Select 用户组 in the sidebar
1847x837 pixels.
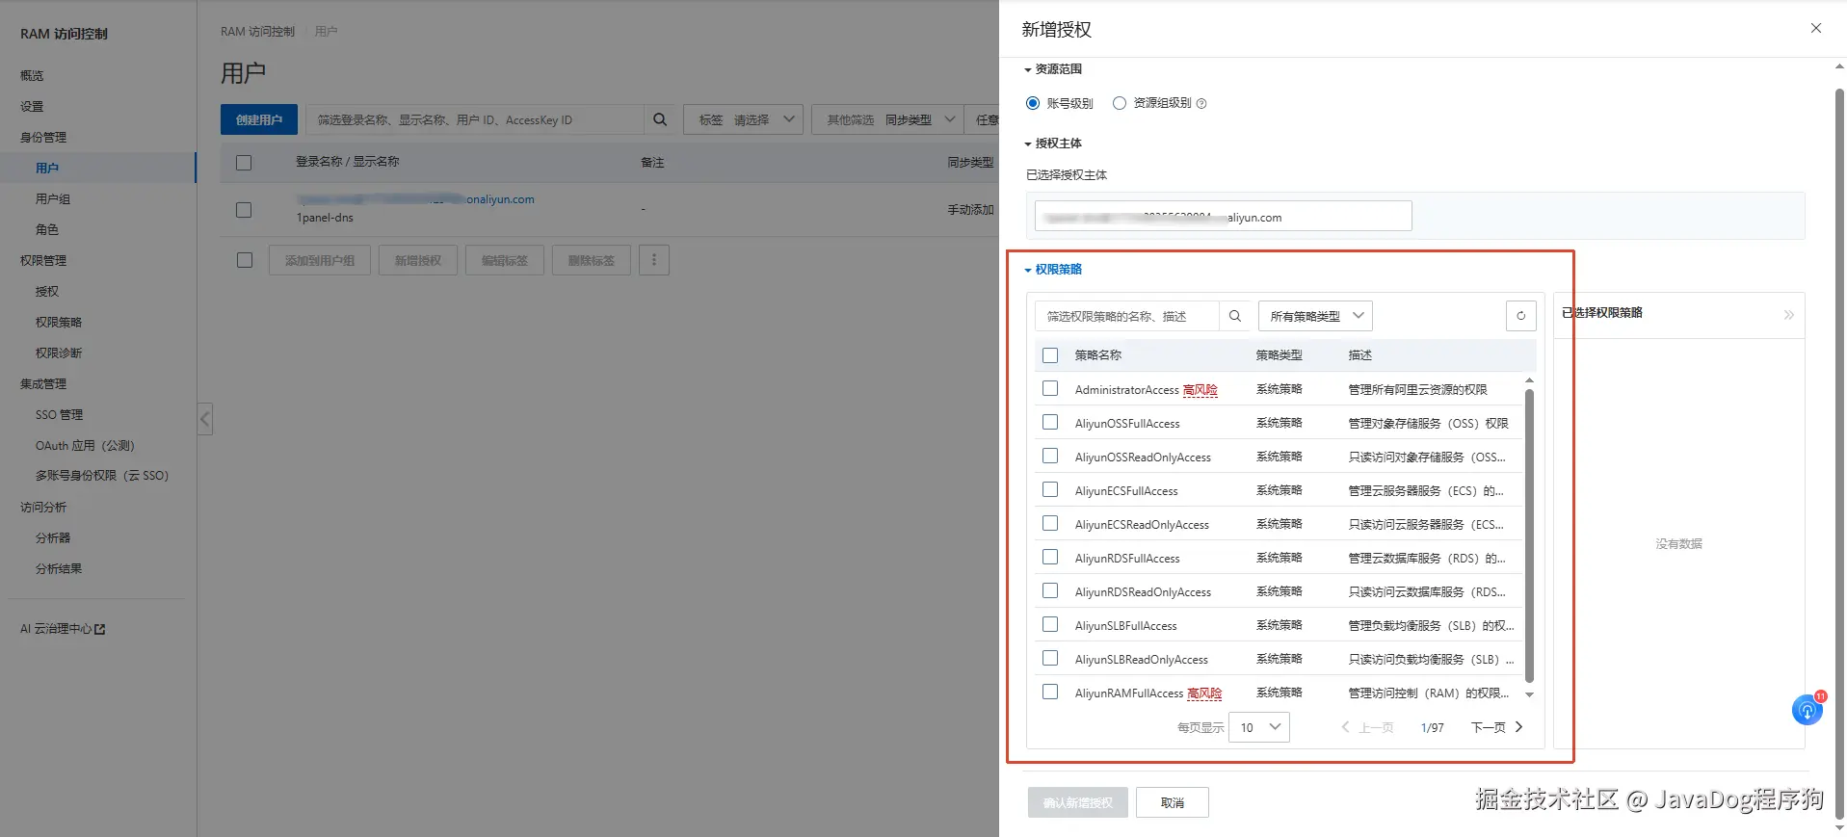point(53,199)
